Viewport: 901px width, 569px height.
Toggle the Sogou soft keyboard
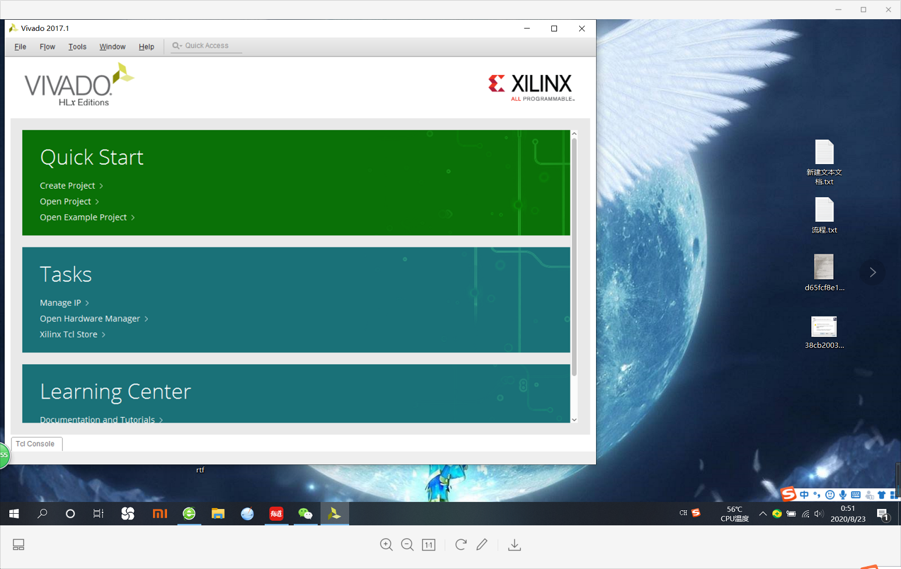[x=856, y=495]
